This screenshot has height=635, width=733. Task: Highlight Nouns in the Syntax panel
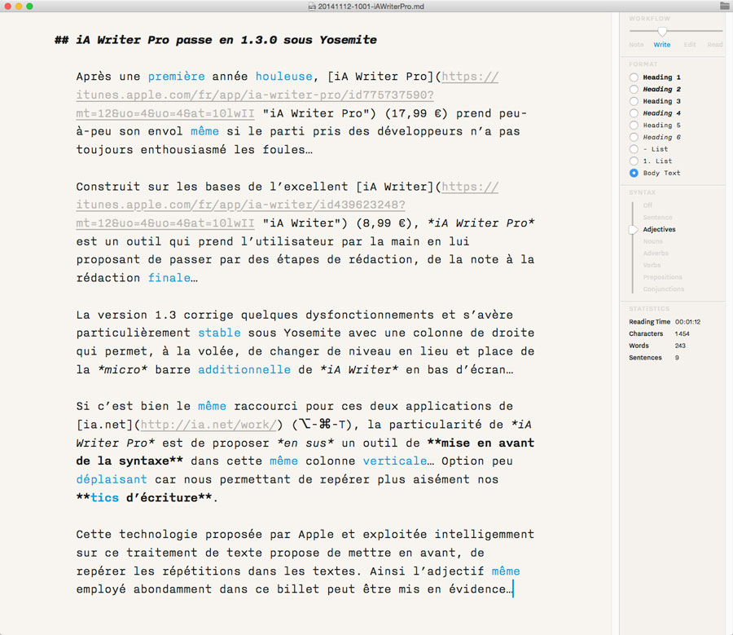(652, 241)
